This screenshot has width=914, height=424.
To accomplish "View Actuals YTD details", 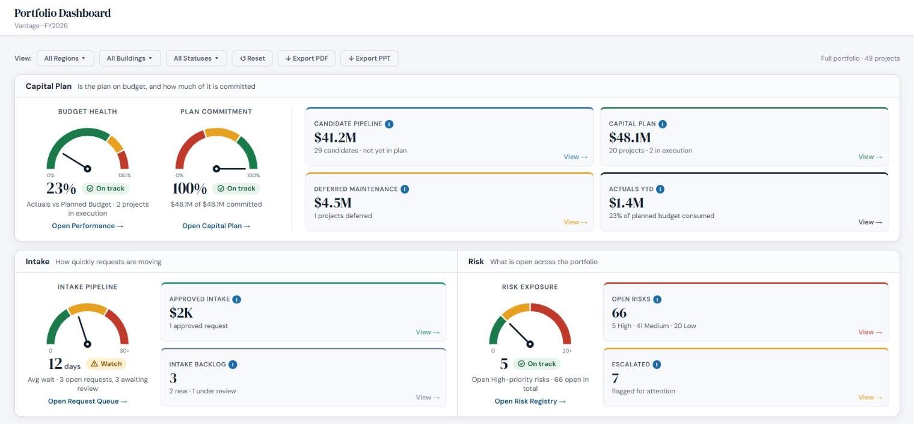I will (870, 222).
